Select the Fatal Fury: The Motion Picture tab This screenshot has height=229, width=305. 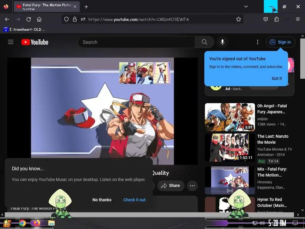tap(47, 7)
